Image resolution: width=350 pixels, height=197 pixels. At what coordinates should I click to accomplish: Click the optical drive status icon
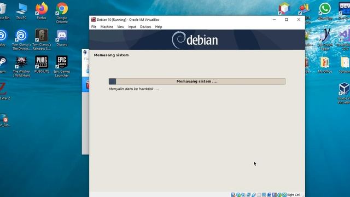(238, 195)
